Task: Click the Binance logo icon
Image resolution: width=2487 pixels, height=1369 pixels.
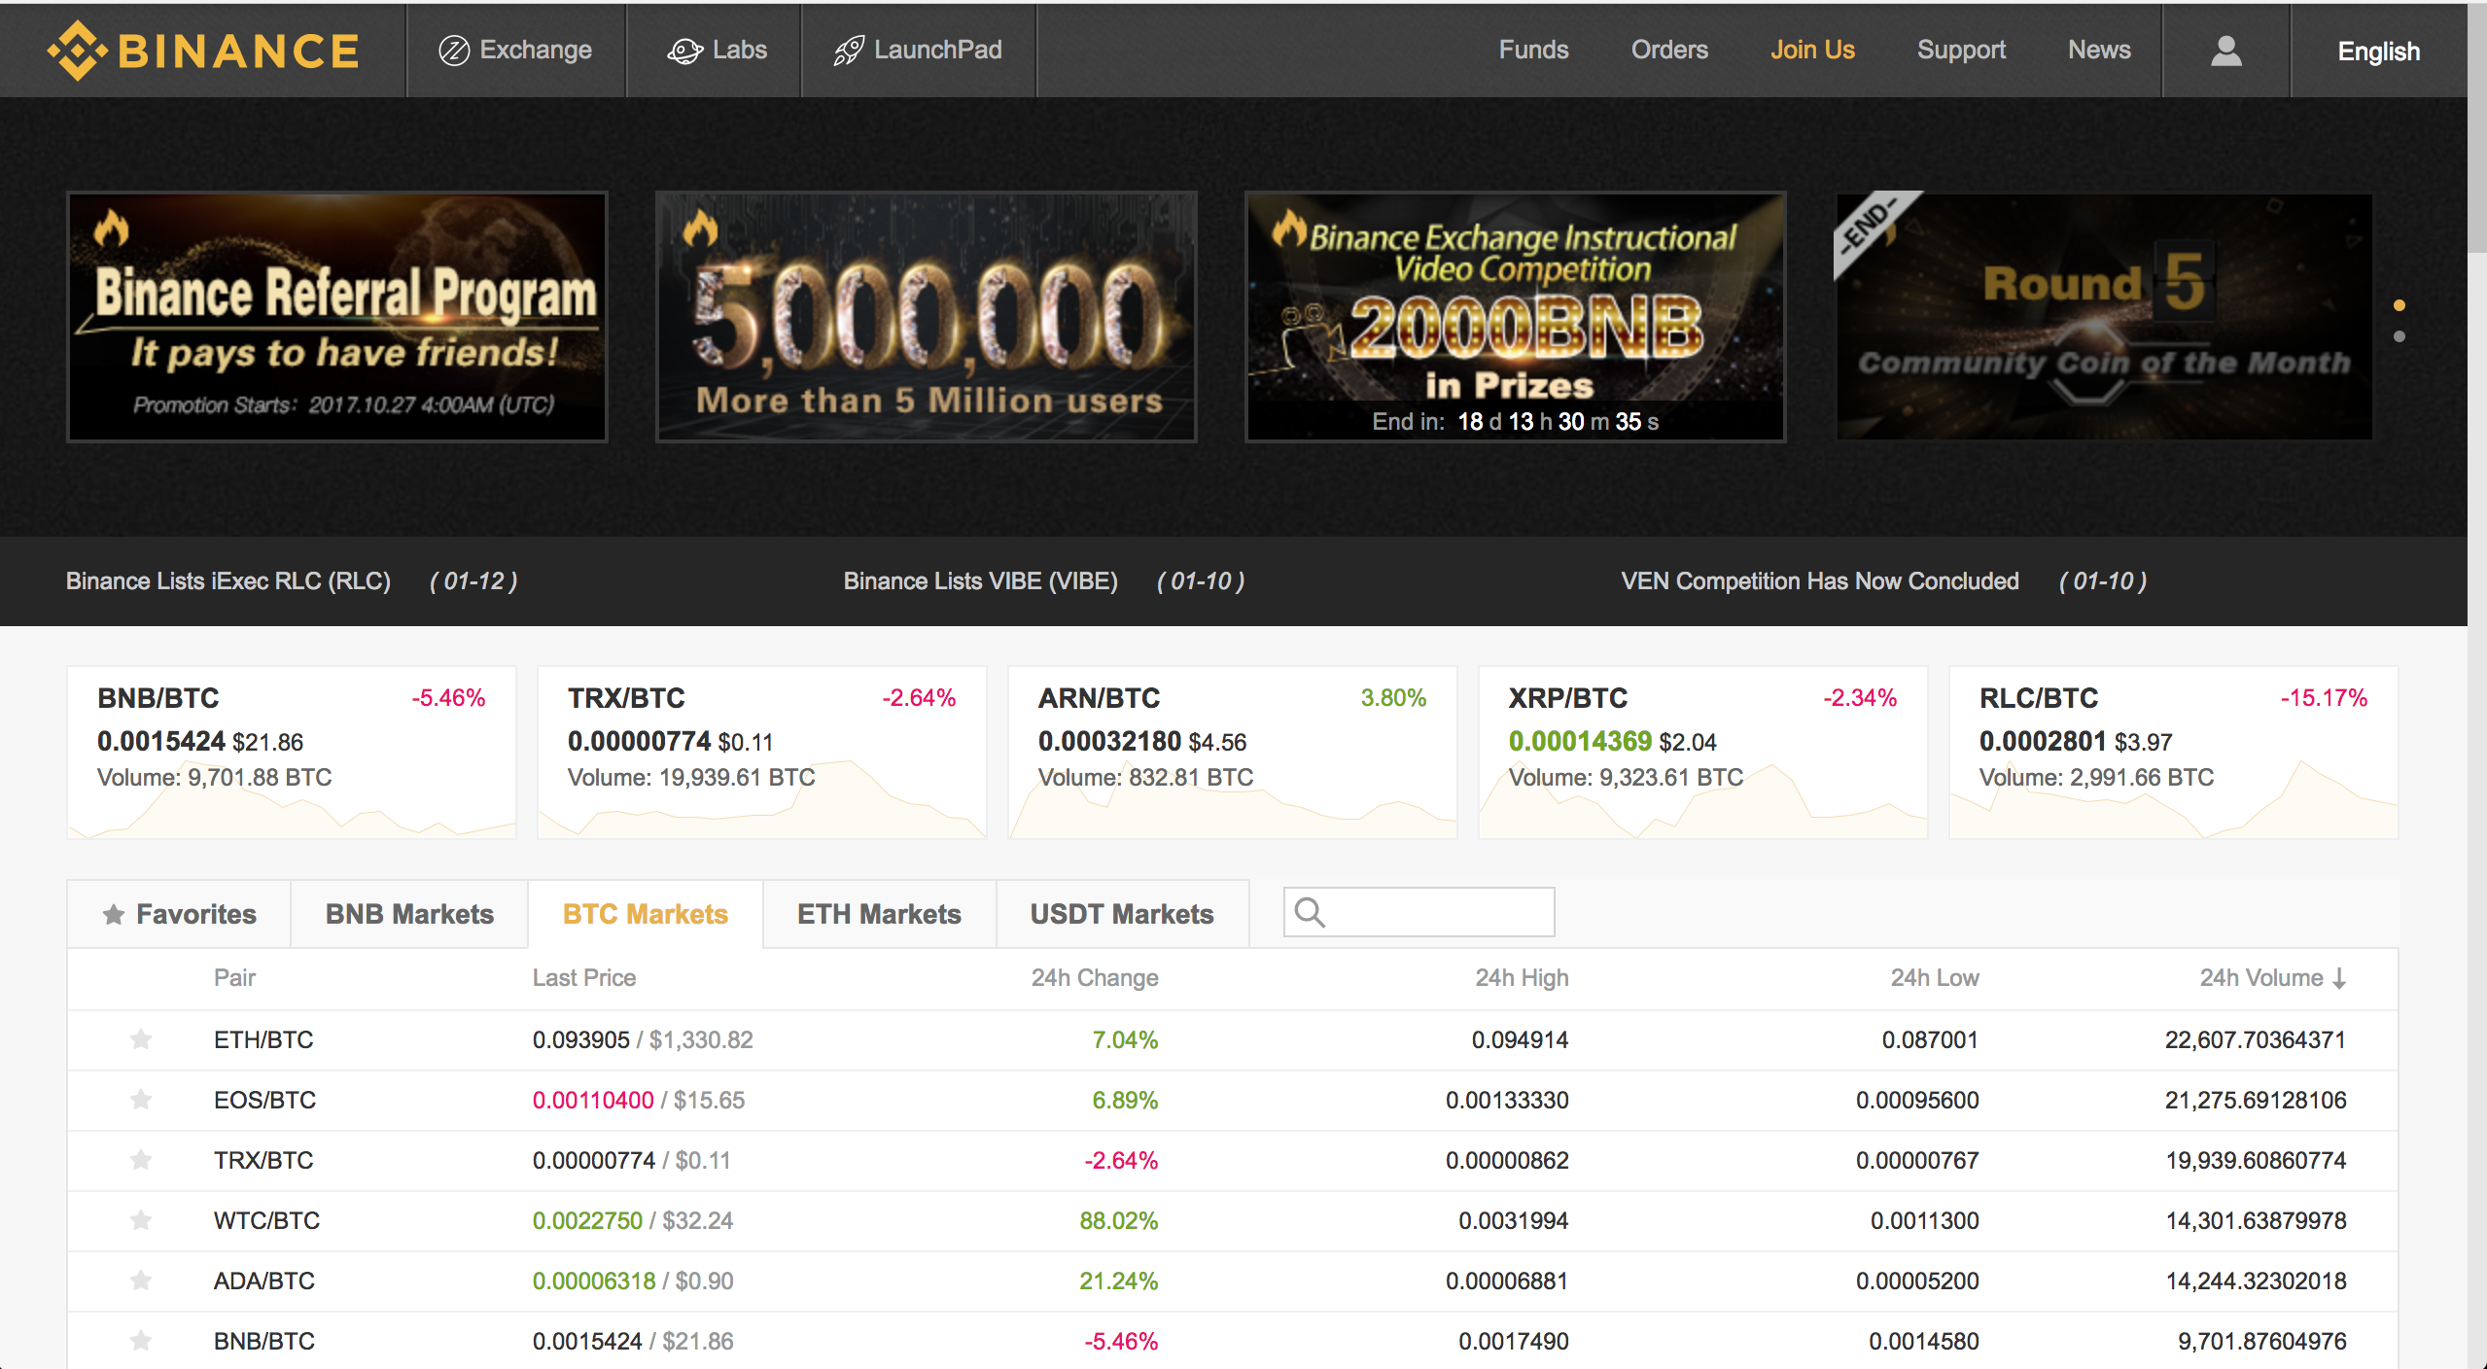Action: [76, 51]
